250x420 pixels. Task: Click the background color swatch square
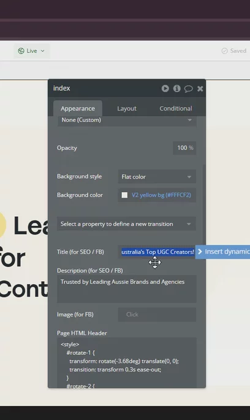[x=124, y=195]
